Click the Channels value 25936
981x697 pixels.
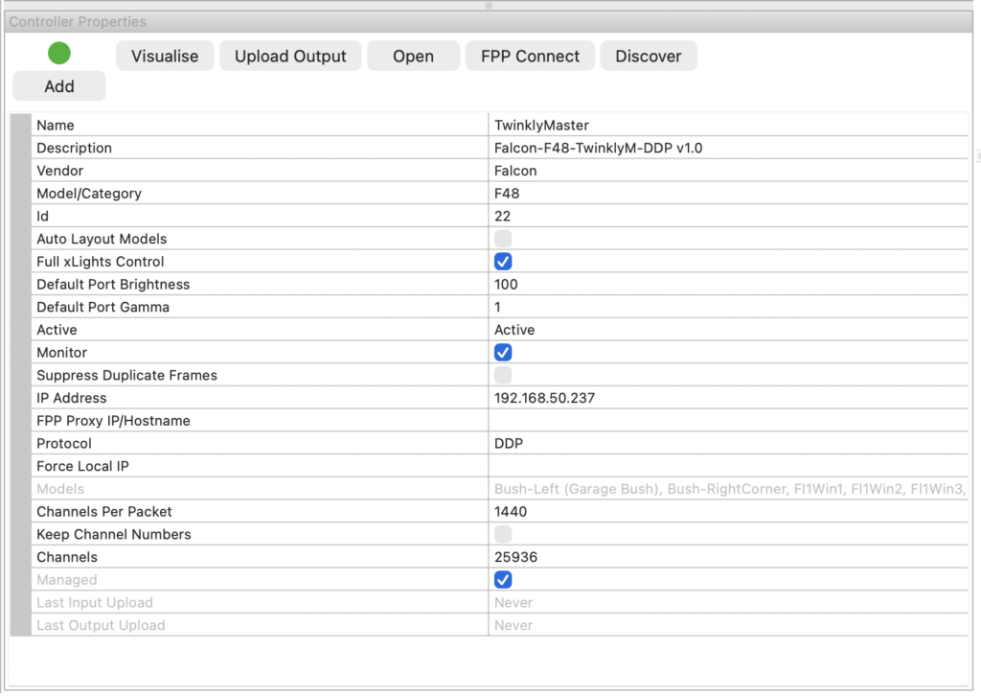coord(728,557)
